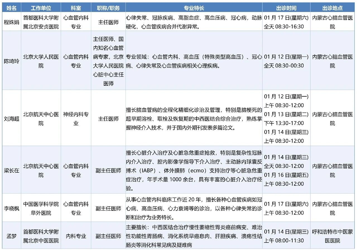Select the name cell 程姝娟

11,22
